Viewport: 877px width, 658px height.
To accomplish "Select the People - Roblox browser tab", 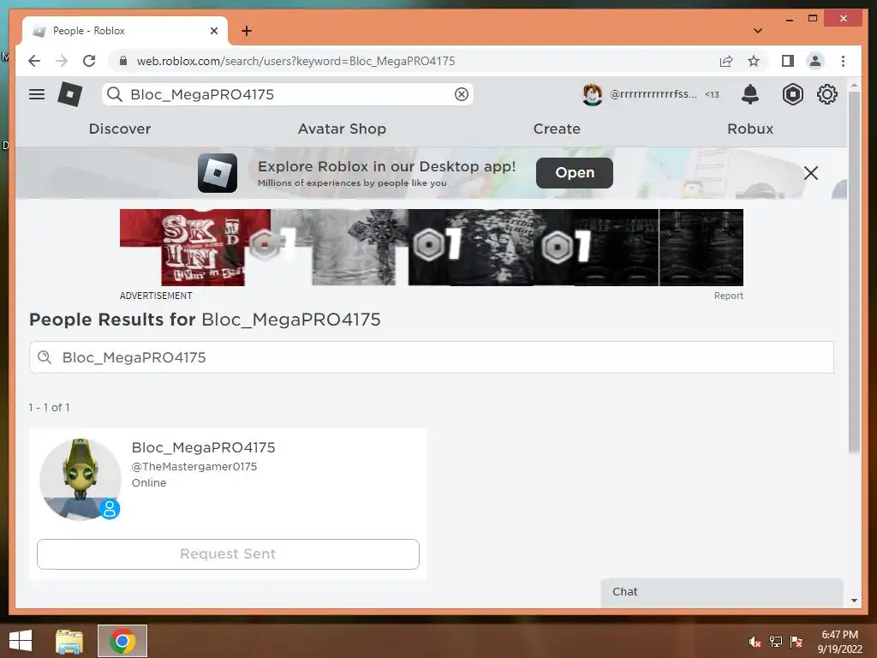I will click(x=125, y=31).
